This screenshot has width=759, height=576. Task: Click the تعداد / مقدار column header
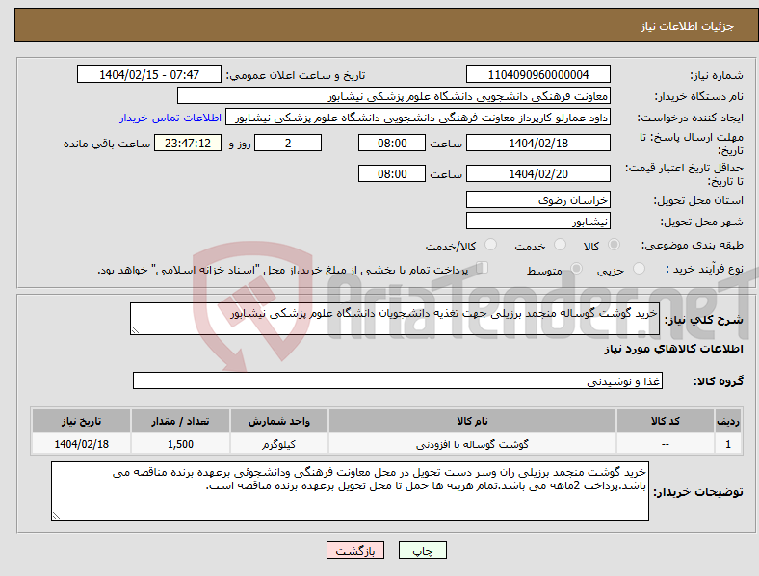[180, 421]
